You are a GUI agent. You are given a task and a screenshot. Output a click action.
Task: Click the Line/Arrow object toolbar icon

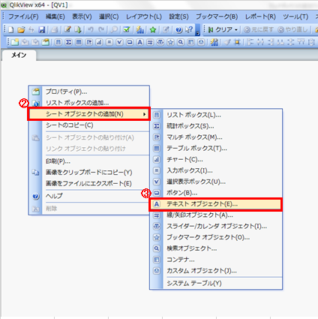150,42
